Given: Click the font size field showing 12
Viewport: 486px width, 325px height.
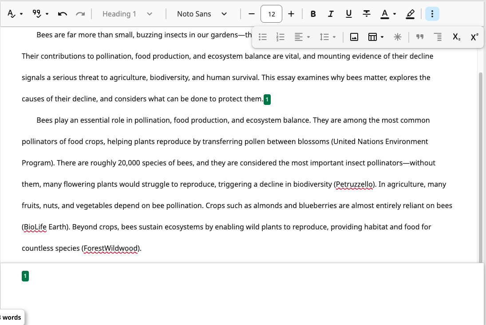Looking at the screenshot, I should click(272, 14).
